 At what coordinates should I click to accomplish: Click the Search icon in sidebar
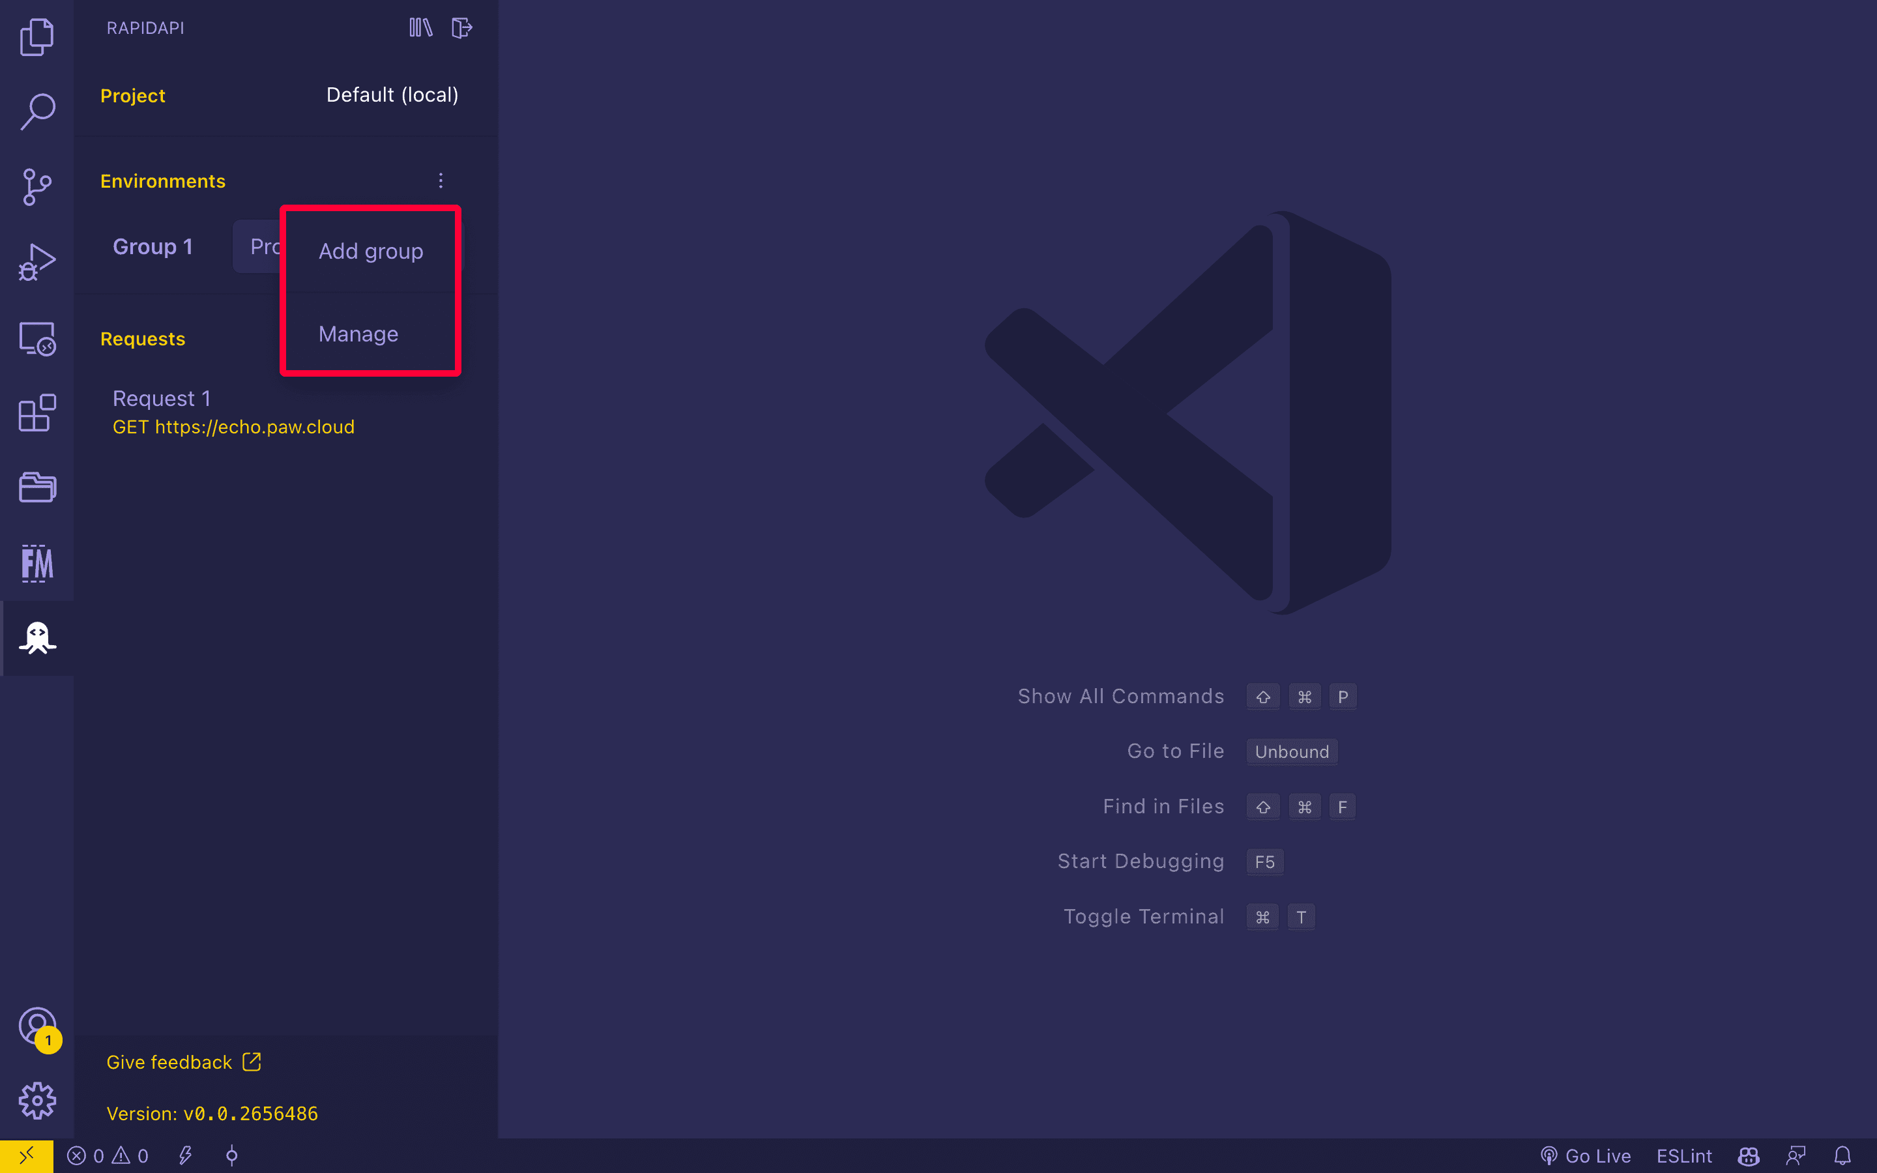36,115
